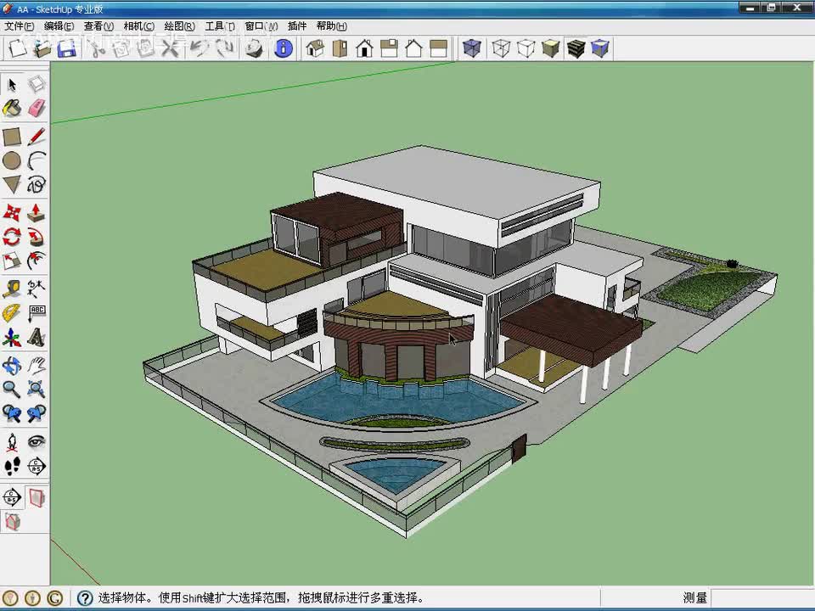The height and width of the screenshot is (611, 815).
Task: Switch to Wireframe style
Action: tap(501, 48)
